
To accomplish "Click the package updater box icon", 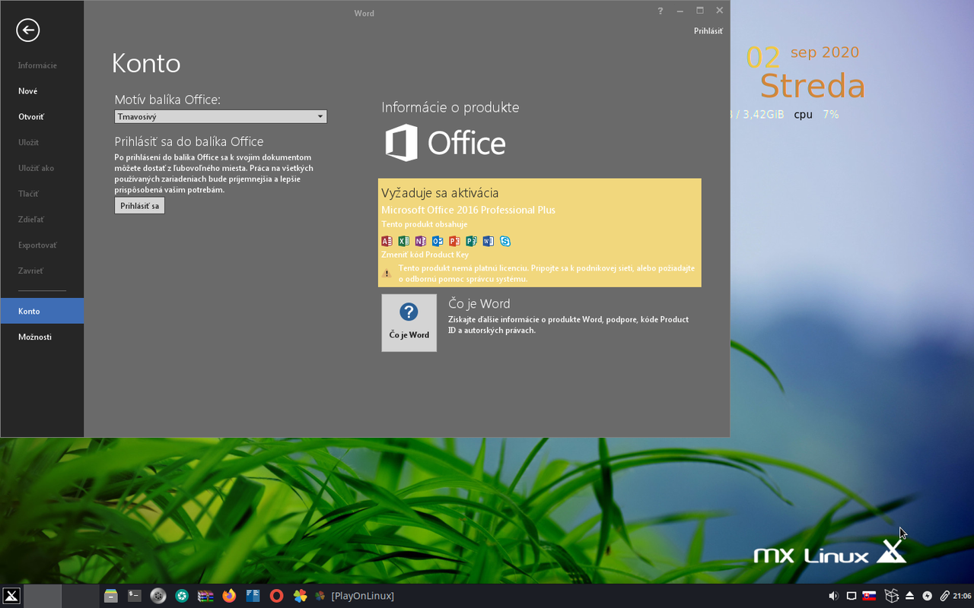I will point(891,596).
